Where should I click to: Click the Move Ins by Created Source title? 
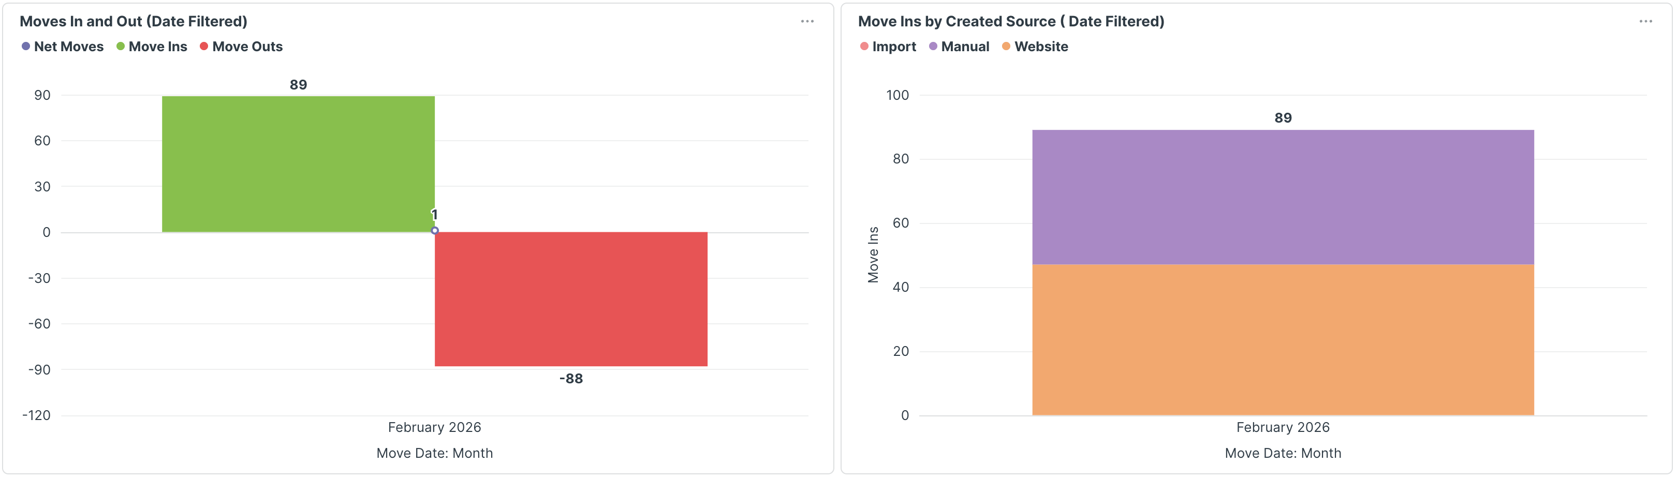(1010, 22)
